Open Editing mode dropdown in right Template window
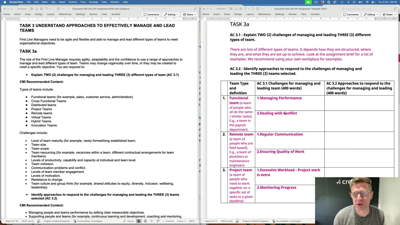Image resolution: width=400 pixels, height=225 pixels. (371, 14)
